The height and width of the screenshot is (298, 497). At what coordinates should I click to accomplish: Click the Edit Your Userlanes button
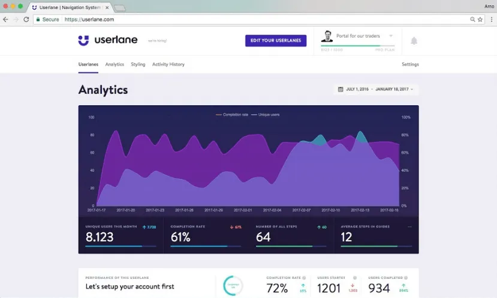pyautogui.click(x=276, y=41)
